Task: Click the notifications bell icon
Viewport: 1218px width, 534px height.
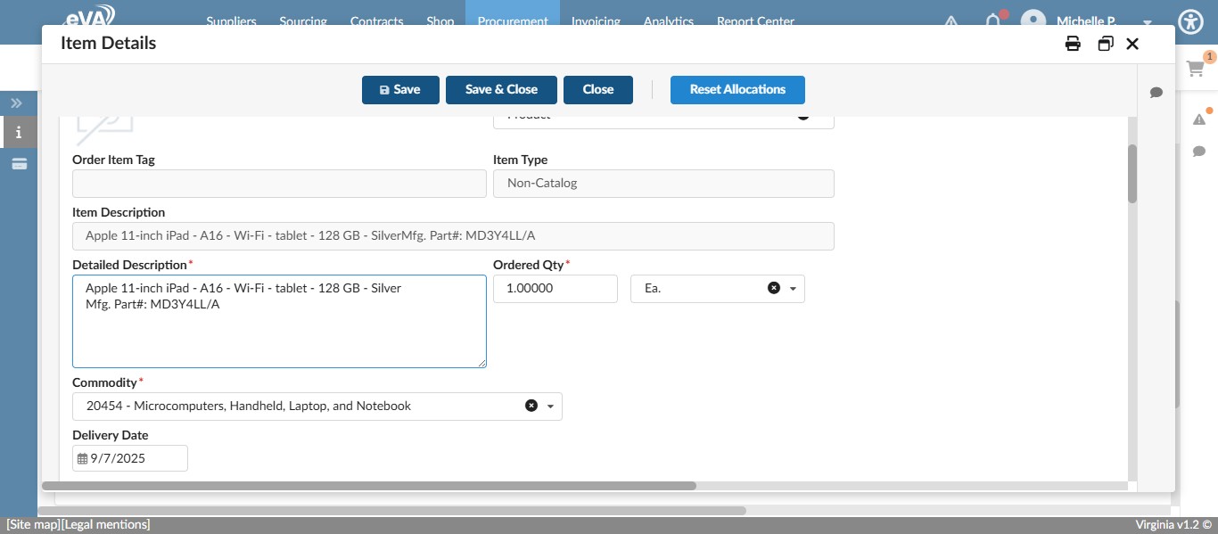Action: pos(992,21)
